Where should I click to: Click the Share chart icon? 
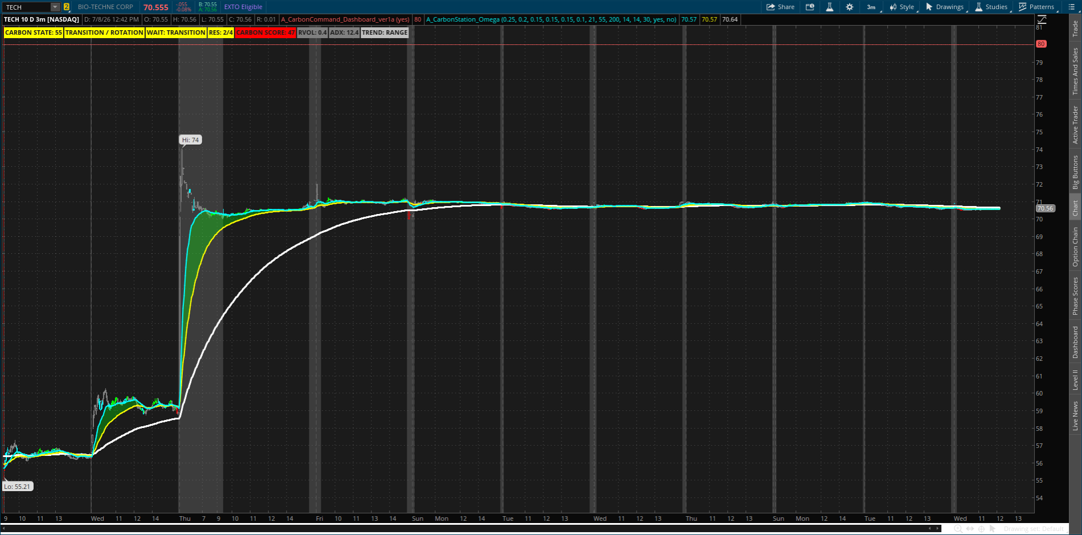point(780,7)
